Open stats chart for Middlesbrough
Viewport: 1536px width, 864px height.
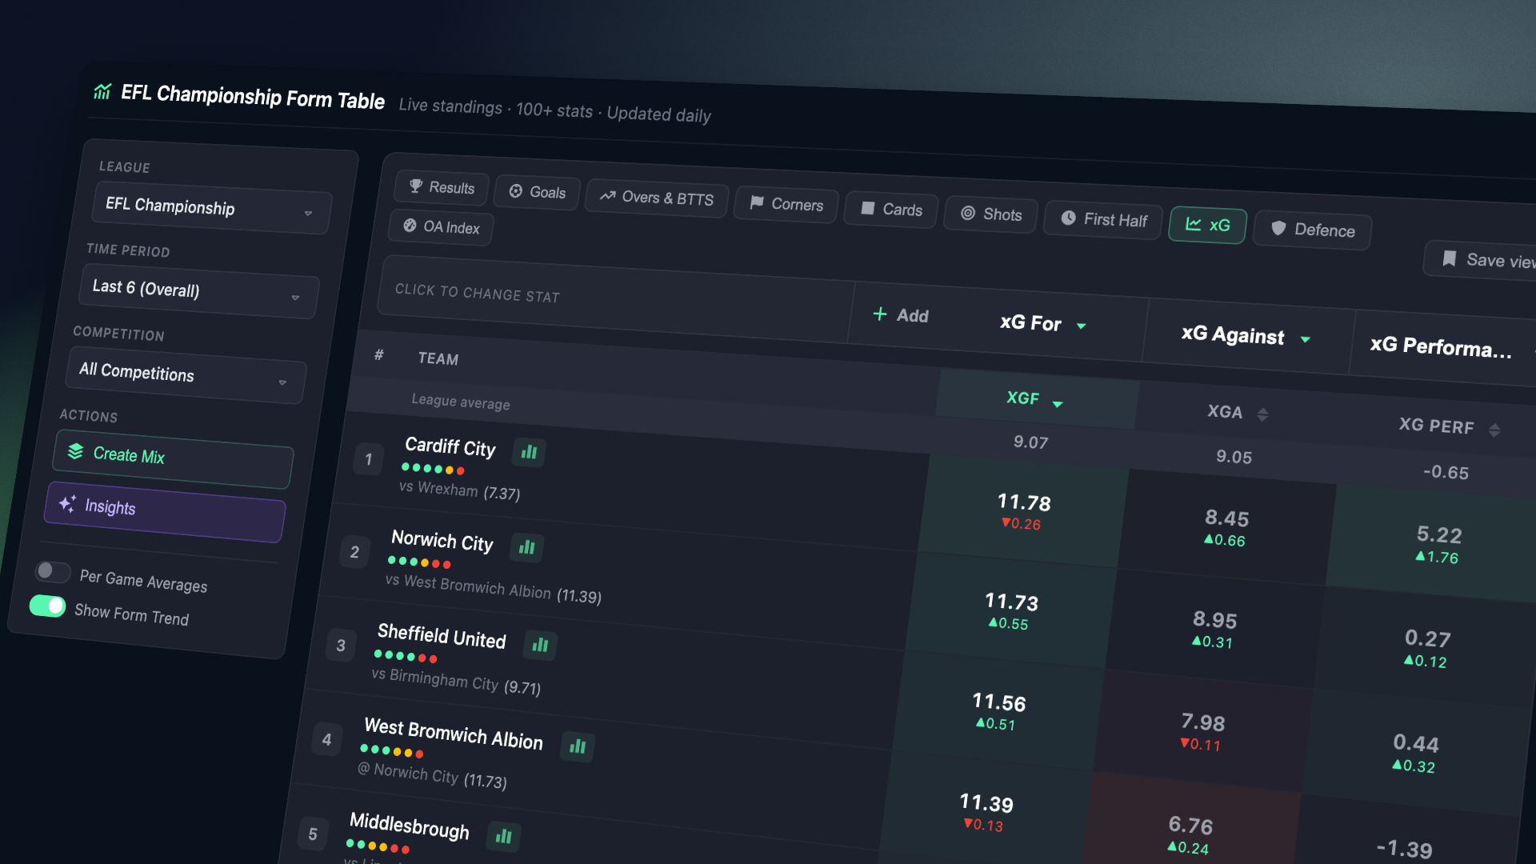click(503, 836)
